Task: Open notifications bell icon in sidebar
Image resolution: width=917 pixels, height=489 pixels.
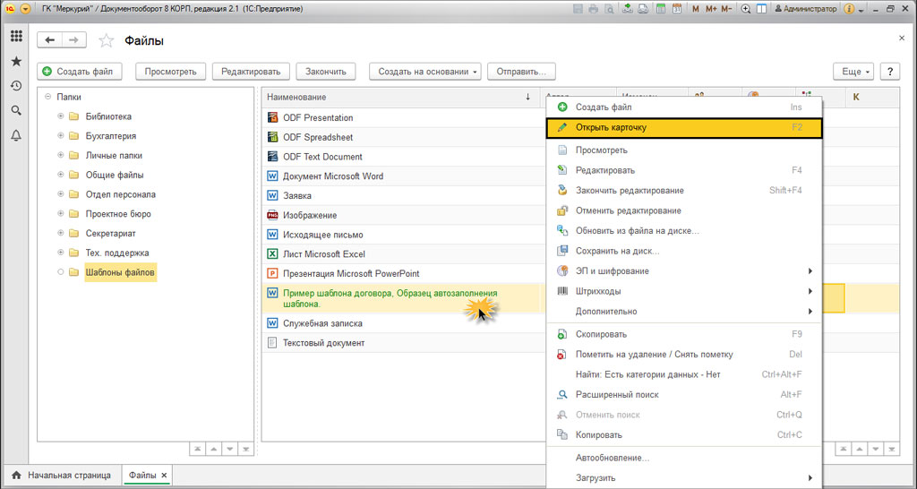Action: (16, 135)
